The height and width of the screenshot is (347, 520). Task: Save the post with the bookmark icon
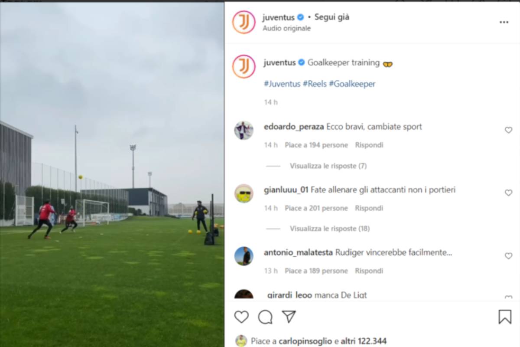[x=505, y=317]
